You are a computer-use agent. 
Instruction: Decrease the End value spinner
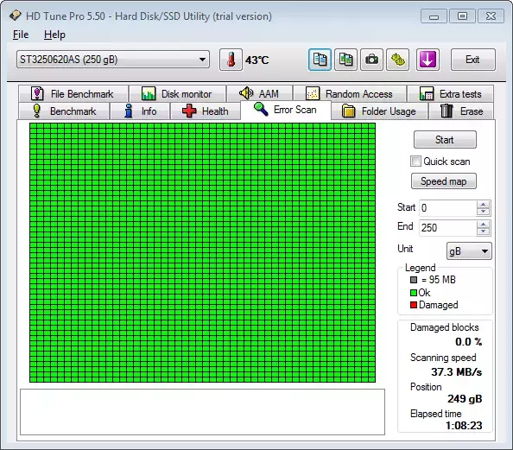tap(484, 231)
